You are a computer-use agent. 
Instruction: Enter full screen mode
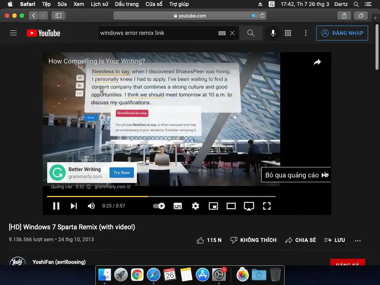pos(267,206)
